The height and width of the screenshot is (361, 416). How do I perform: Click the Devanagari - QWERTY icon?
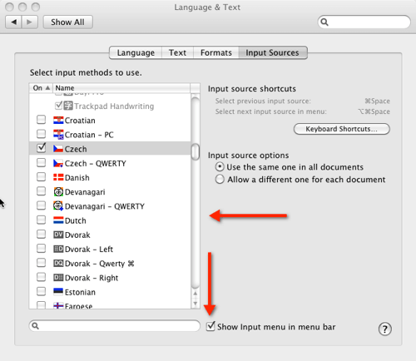[58, 206]
